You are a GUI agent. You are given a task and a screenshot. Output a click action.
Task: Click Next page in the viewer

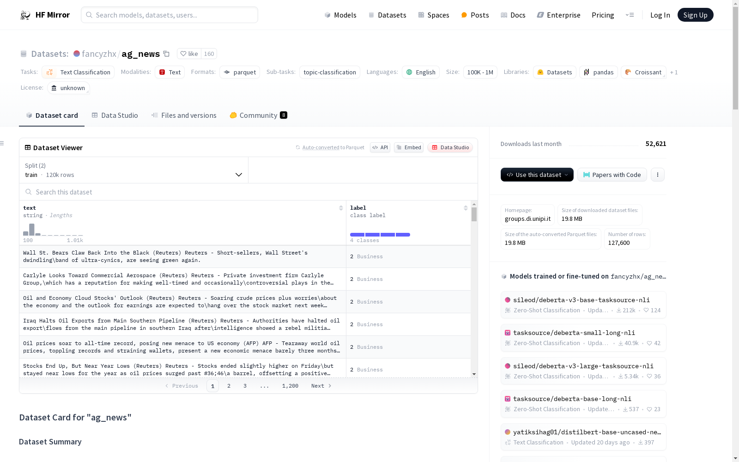click(x=321, y=386)
